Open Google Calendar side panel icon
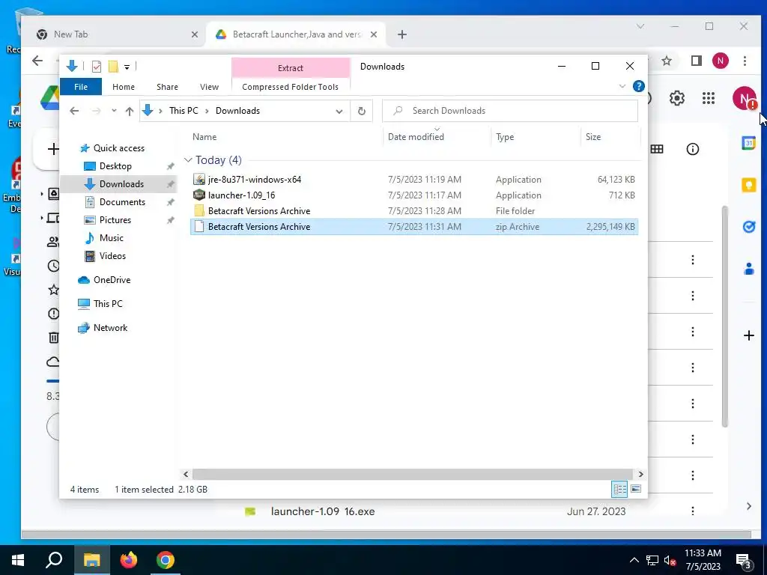The image size is (767, 575). point(749,143)
